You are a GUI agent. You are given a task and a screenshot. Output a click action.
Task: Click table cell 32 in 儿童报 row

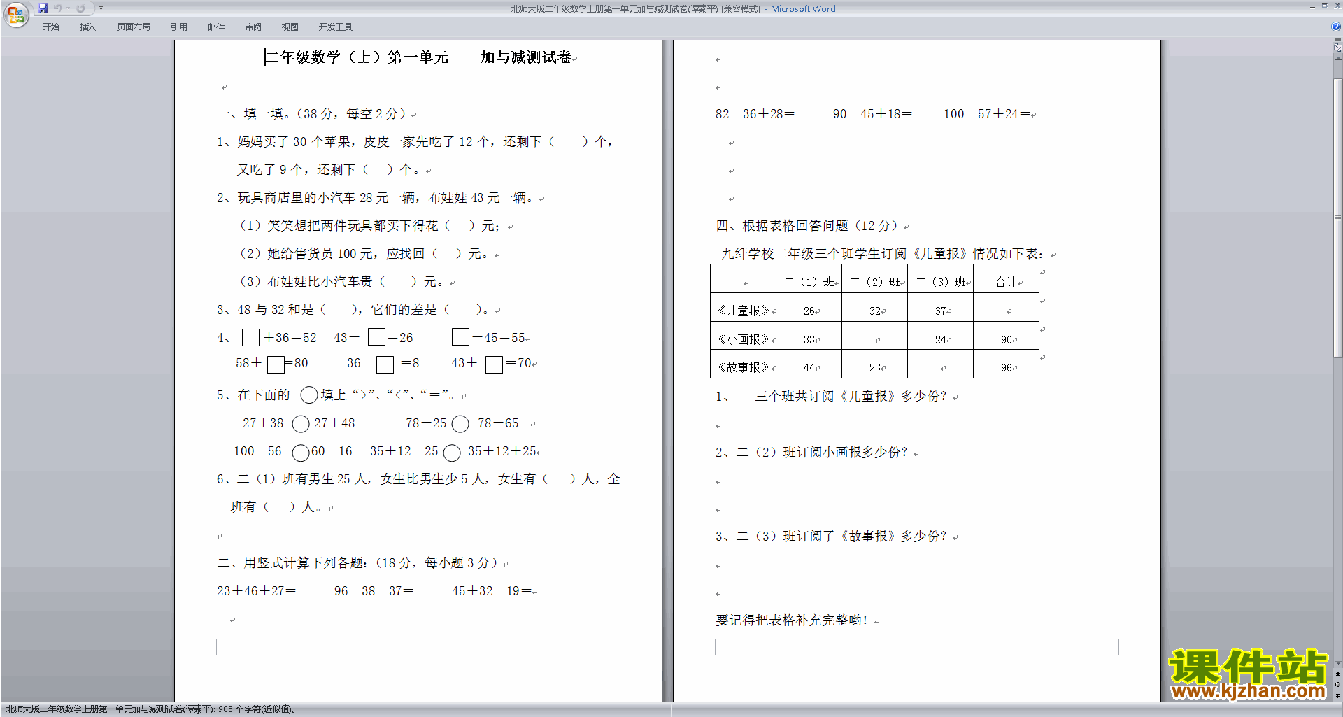click(875, 308)
